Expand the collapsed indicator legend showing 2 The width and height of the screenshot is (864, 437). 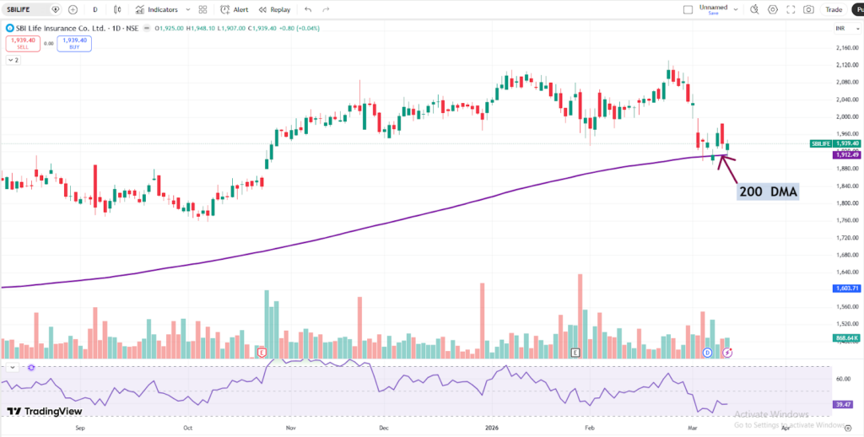(13, 60)
